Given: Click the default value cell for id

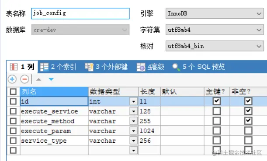Looking at the screenshot, I should tap(182, 101).
